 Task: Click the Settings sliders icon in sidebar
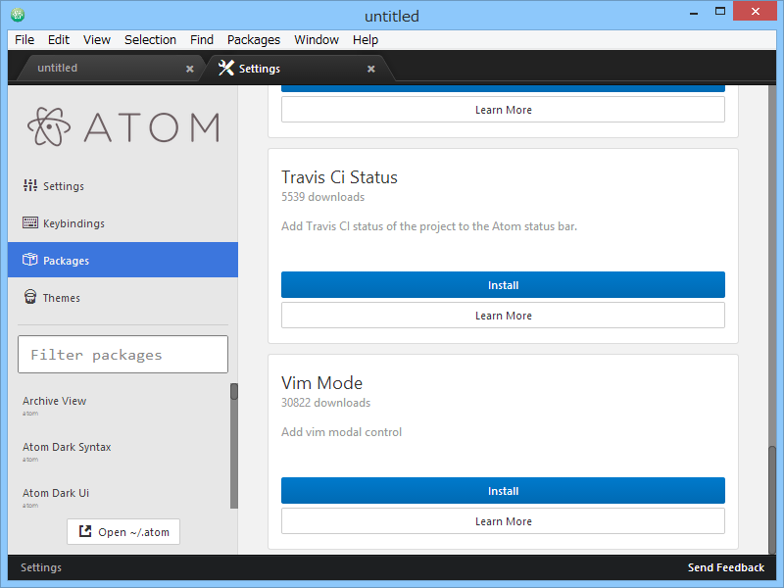[x=30, y=185]
